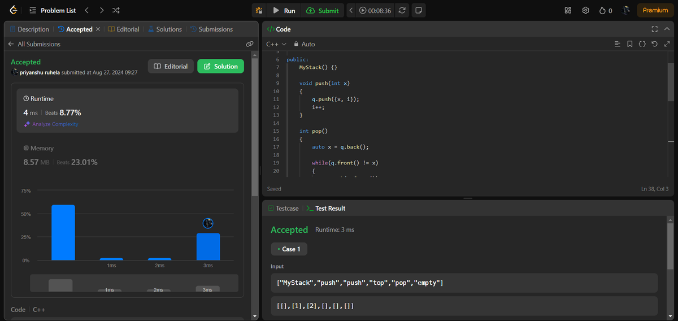Click the green Solution button
This screenshot has height=321, width=678.
(220, 66)
